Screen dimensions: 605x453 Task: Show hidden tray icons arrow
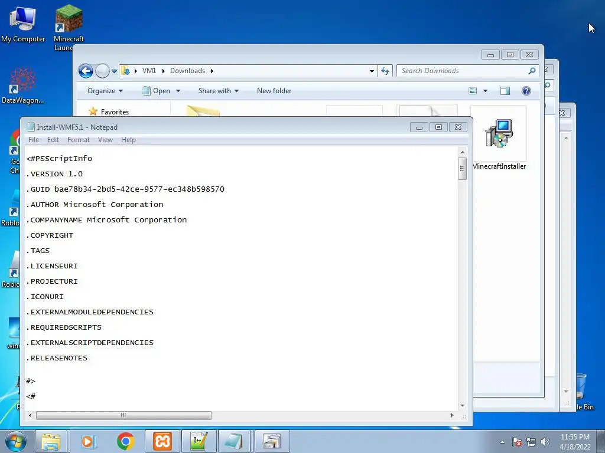(x=502, y=442)
